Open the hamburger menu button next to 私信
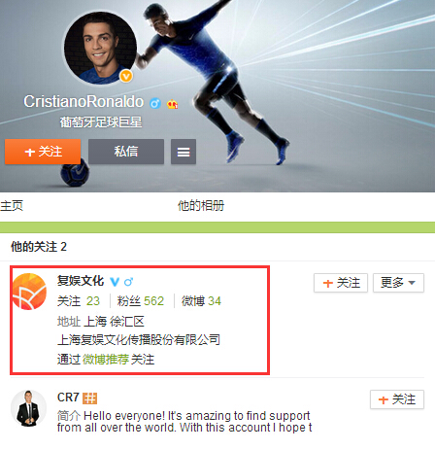 (x=184, y=152)
